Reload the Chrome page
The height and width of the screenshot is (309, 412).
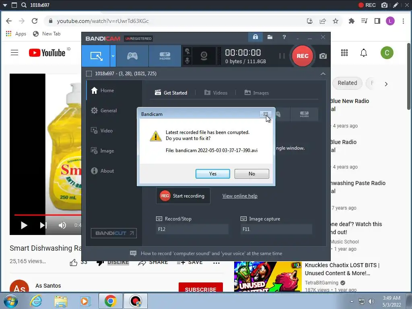(35, 21)
